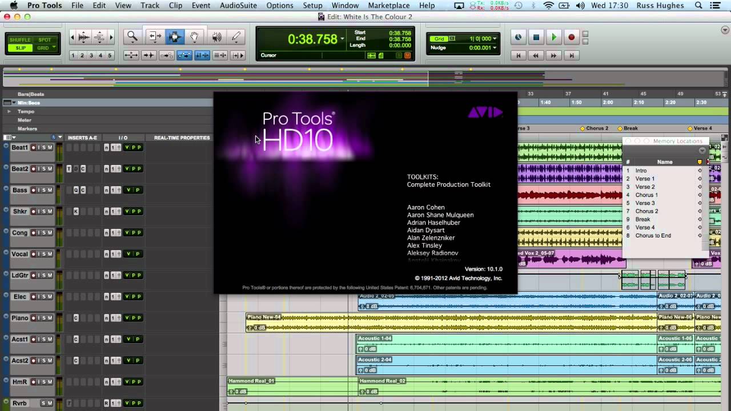Open Spotlight search in menu bar
The height and width of the screenshot is (411, 731).
pyautogui.click(x=698, y=6)
